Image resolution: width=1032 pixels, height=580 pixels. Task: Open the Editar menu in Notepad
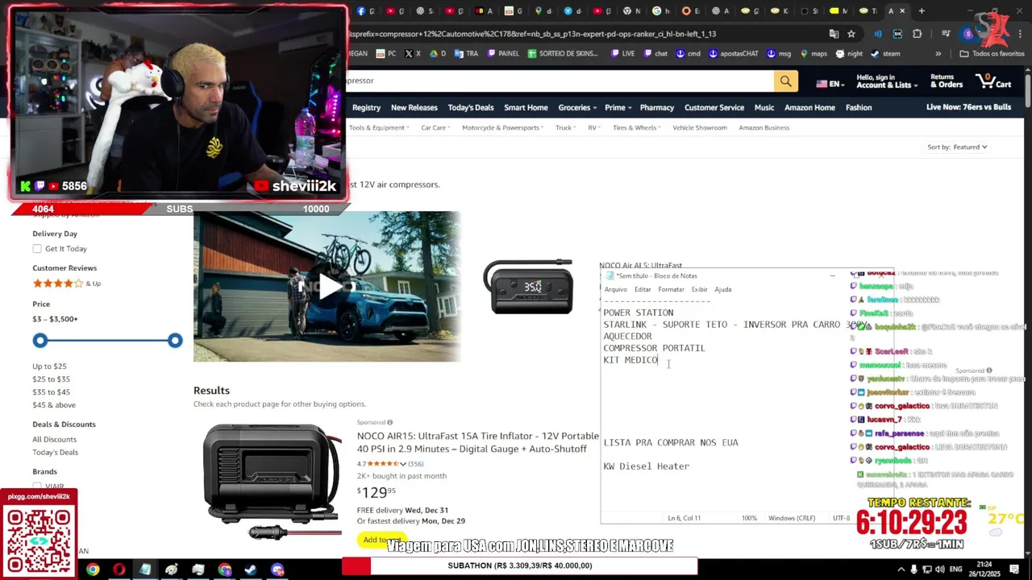click(x=643, y=289)
